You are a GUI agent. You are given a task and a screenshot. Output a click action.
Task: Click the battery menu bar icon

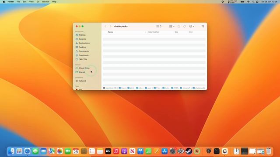click(x=242, y=2)
